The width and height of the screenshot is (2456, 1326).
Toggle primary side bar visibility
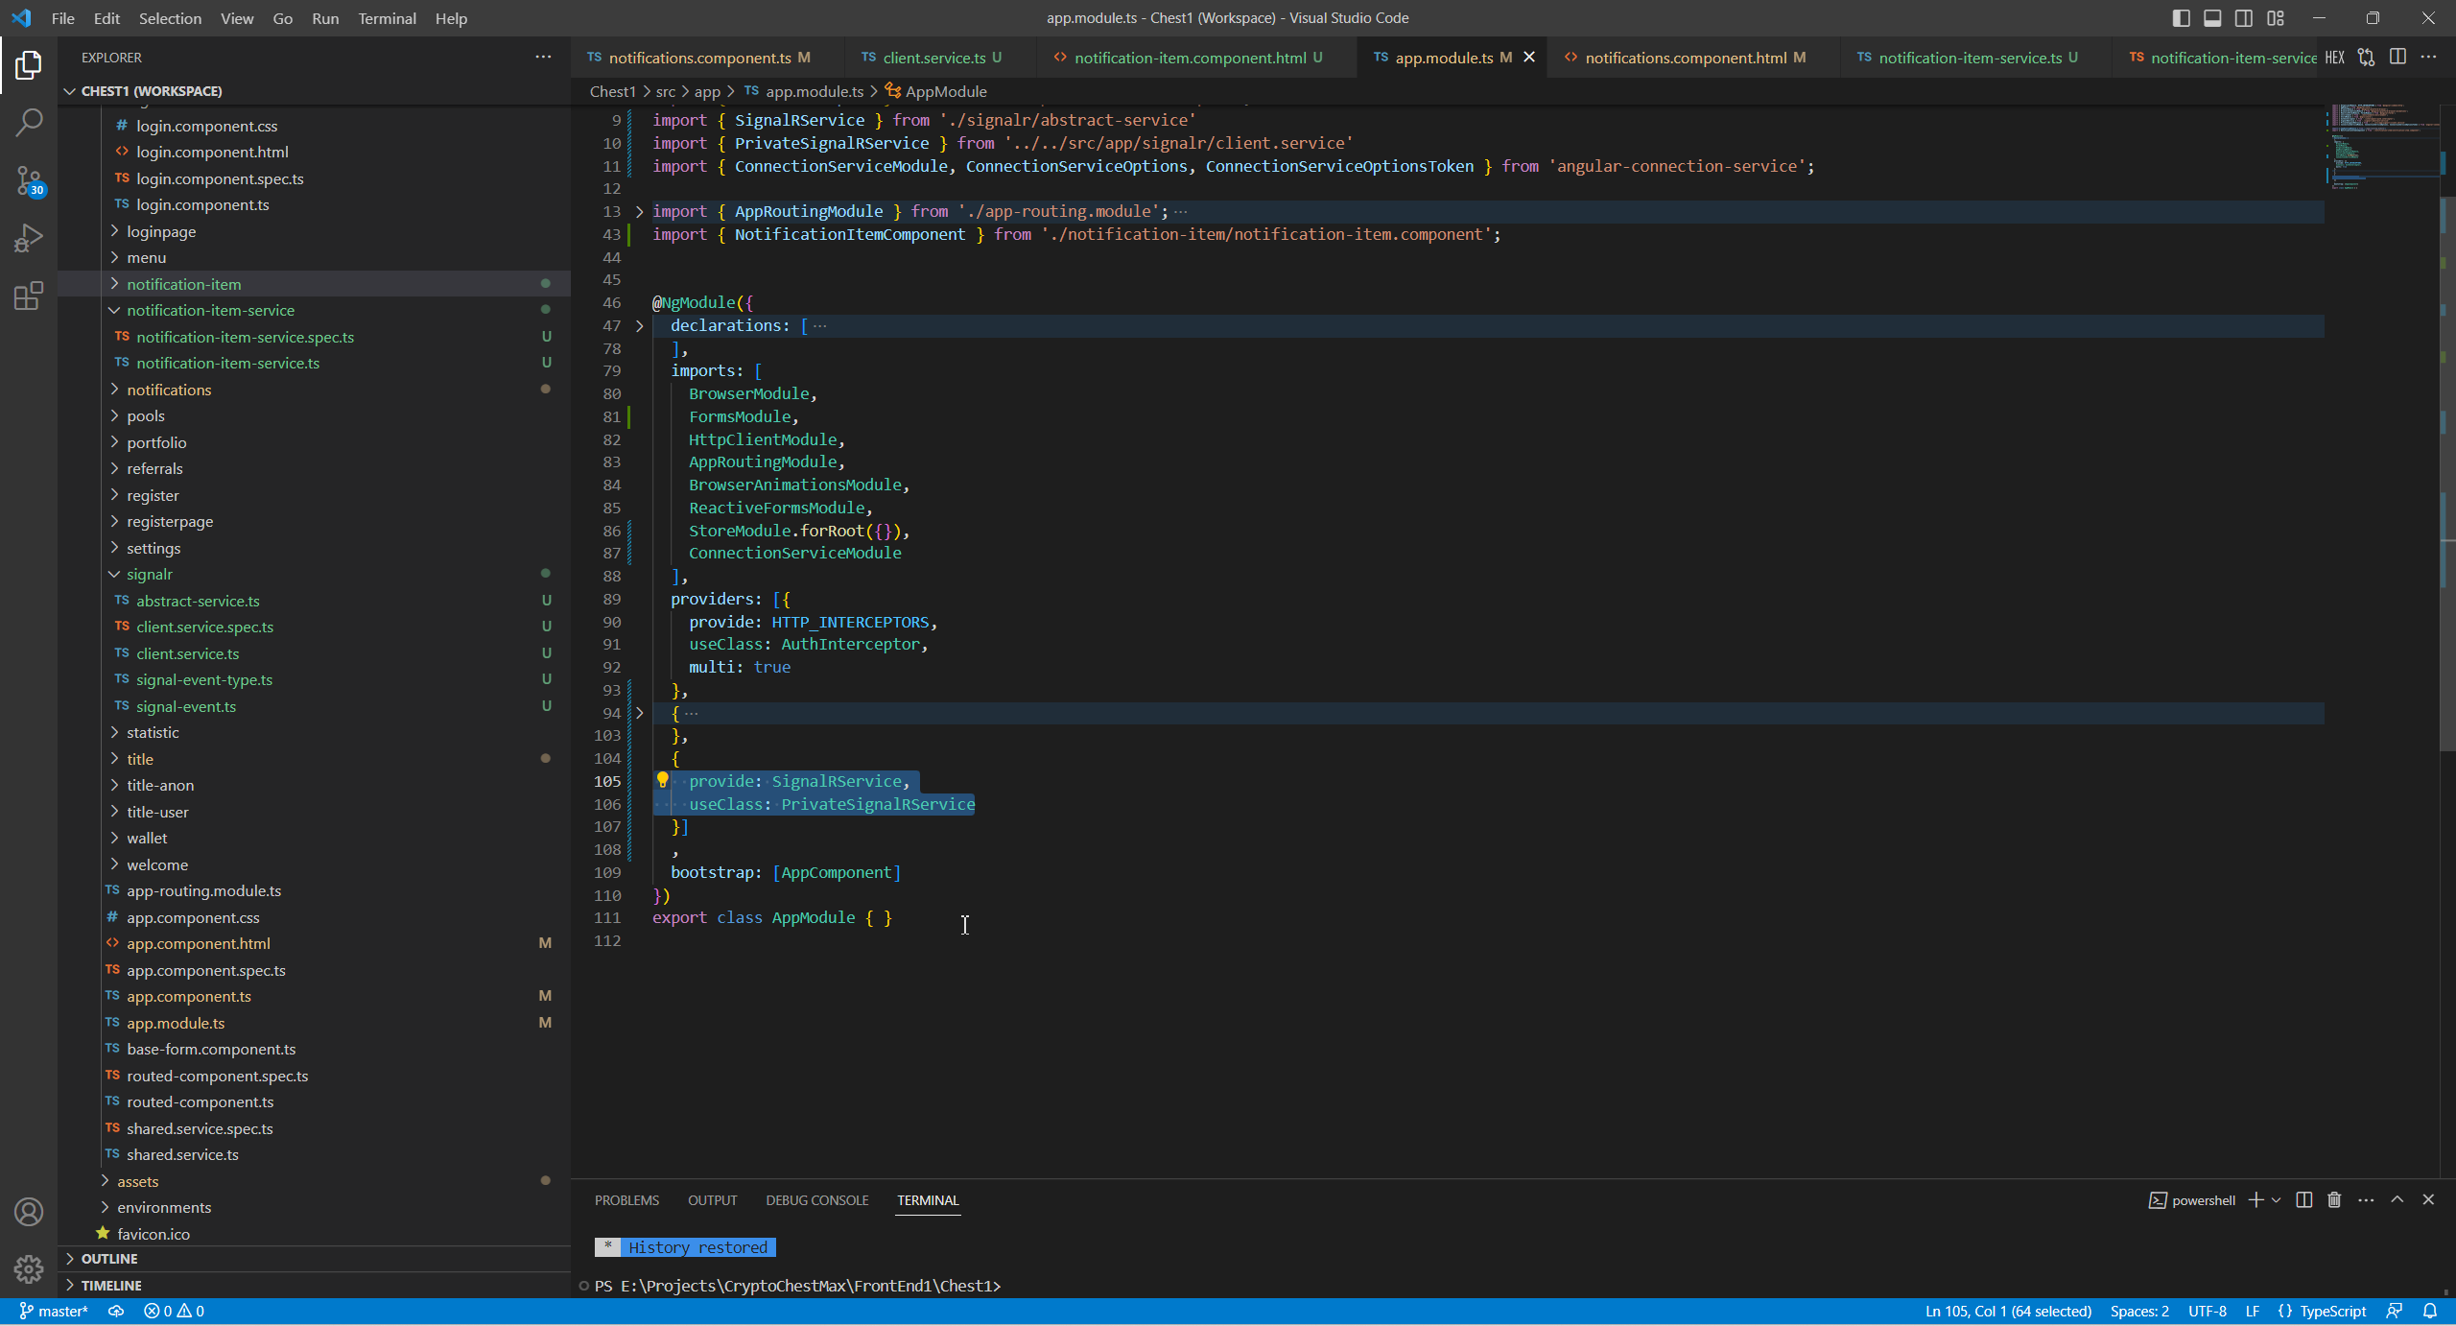[2181, 18]
